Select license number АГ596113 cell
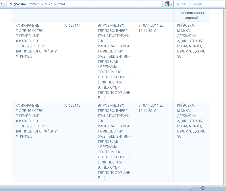The image size is (226, 191). (x=72, y=106)
